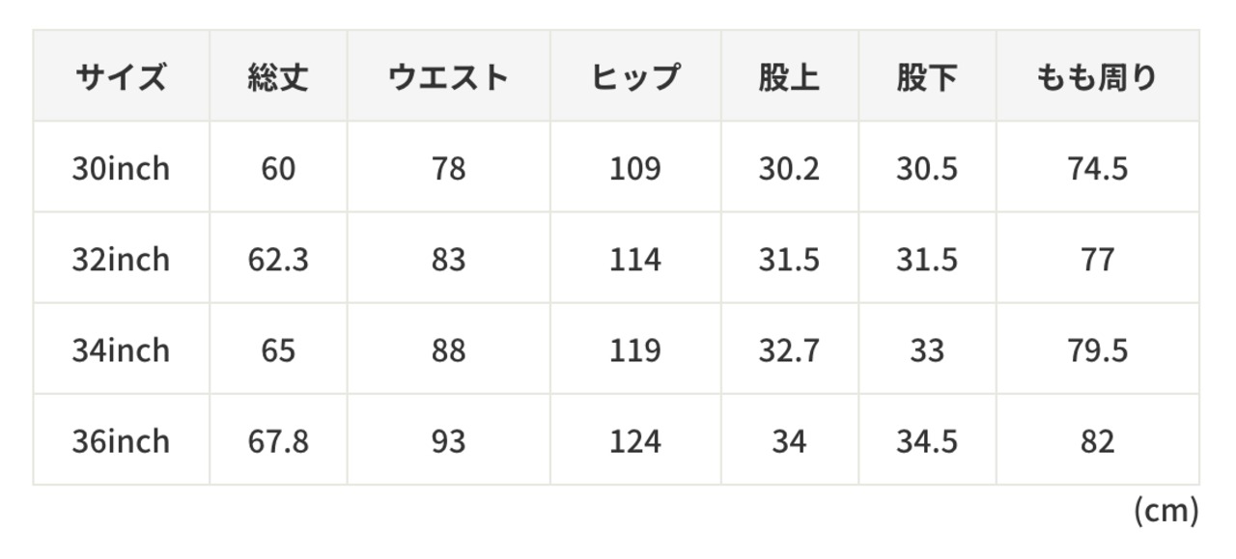Select the 30inch size row label
The image size is (1236, 559).
point(121,169)
